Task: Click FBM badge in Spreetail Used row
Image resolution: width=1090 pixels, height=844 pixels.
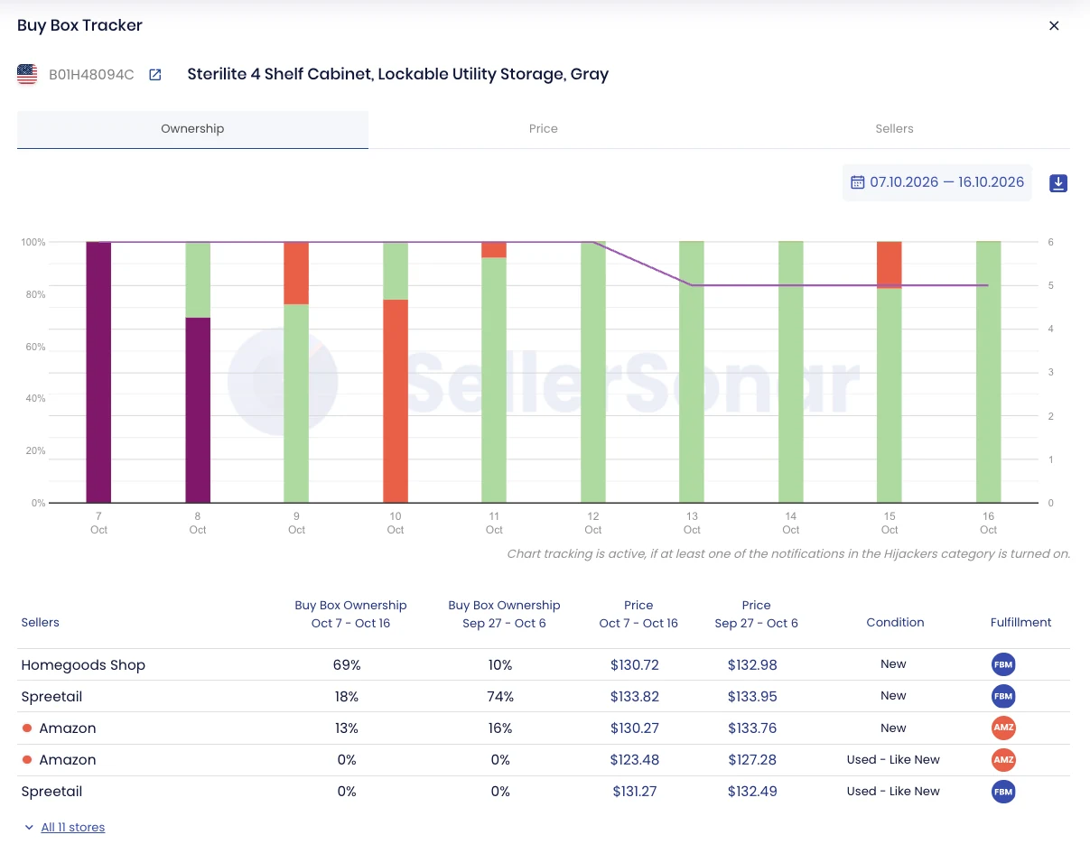Action: click(1003, 792)
